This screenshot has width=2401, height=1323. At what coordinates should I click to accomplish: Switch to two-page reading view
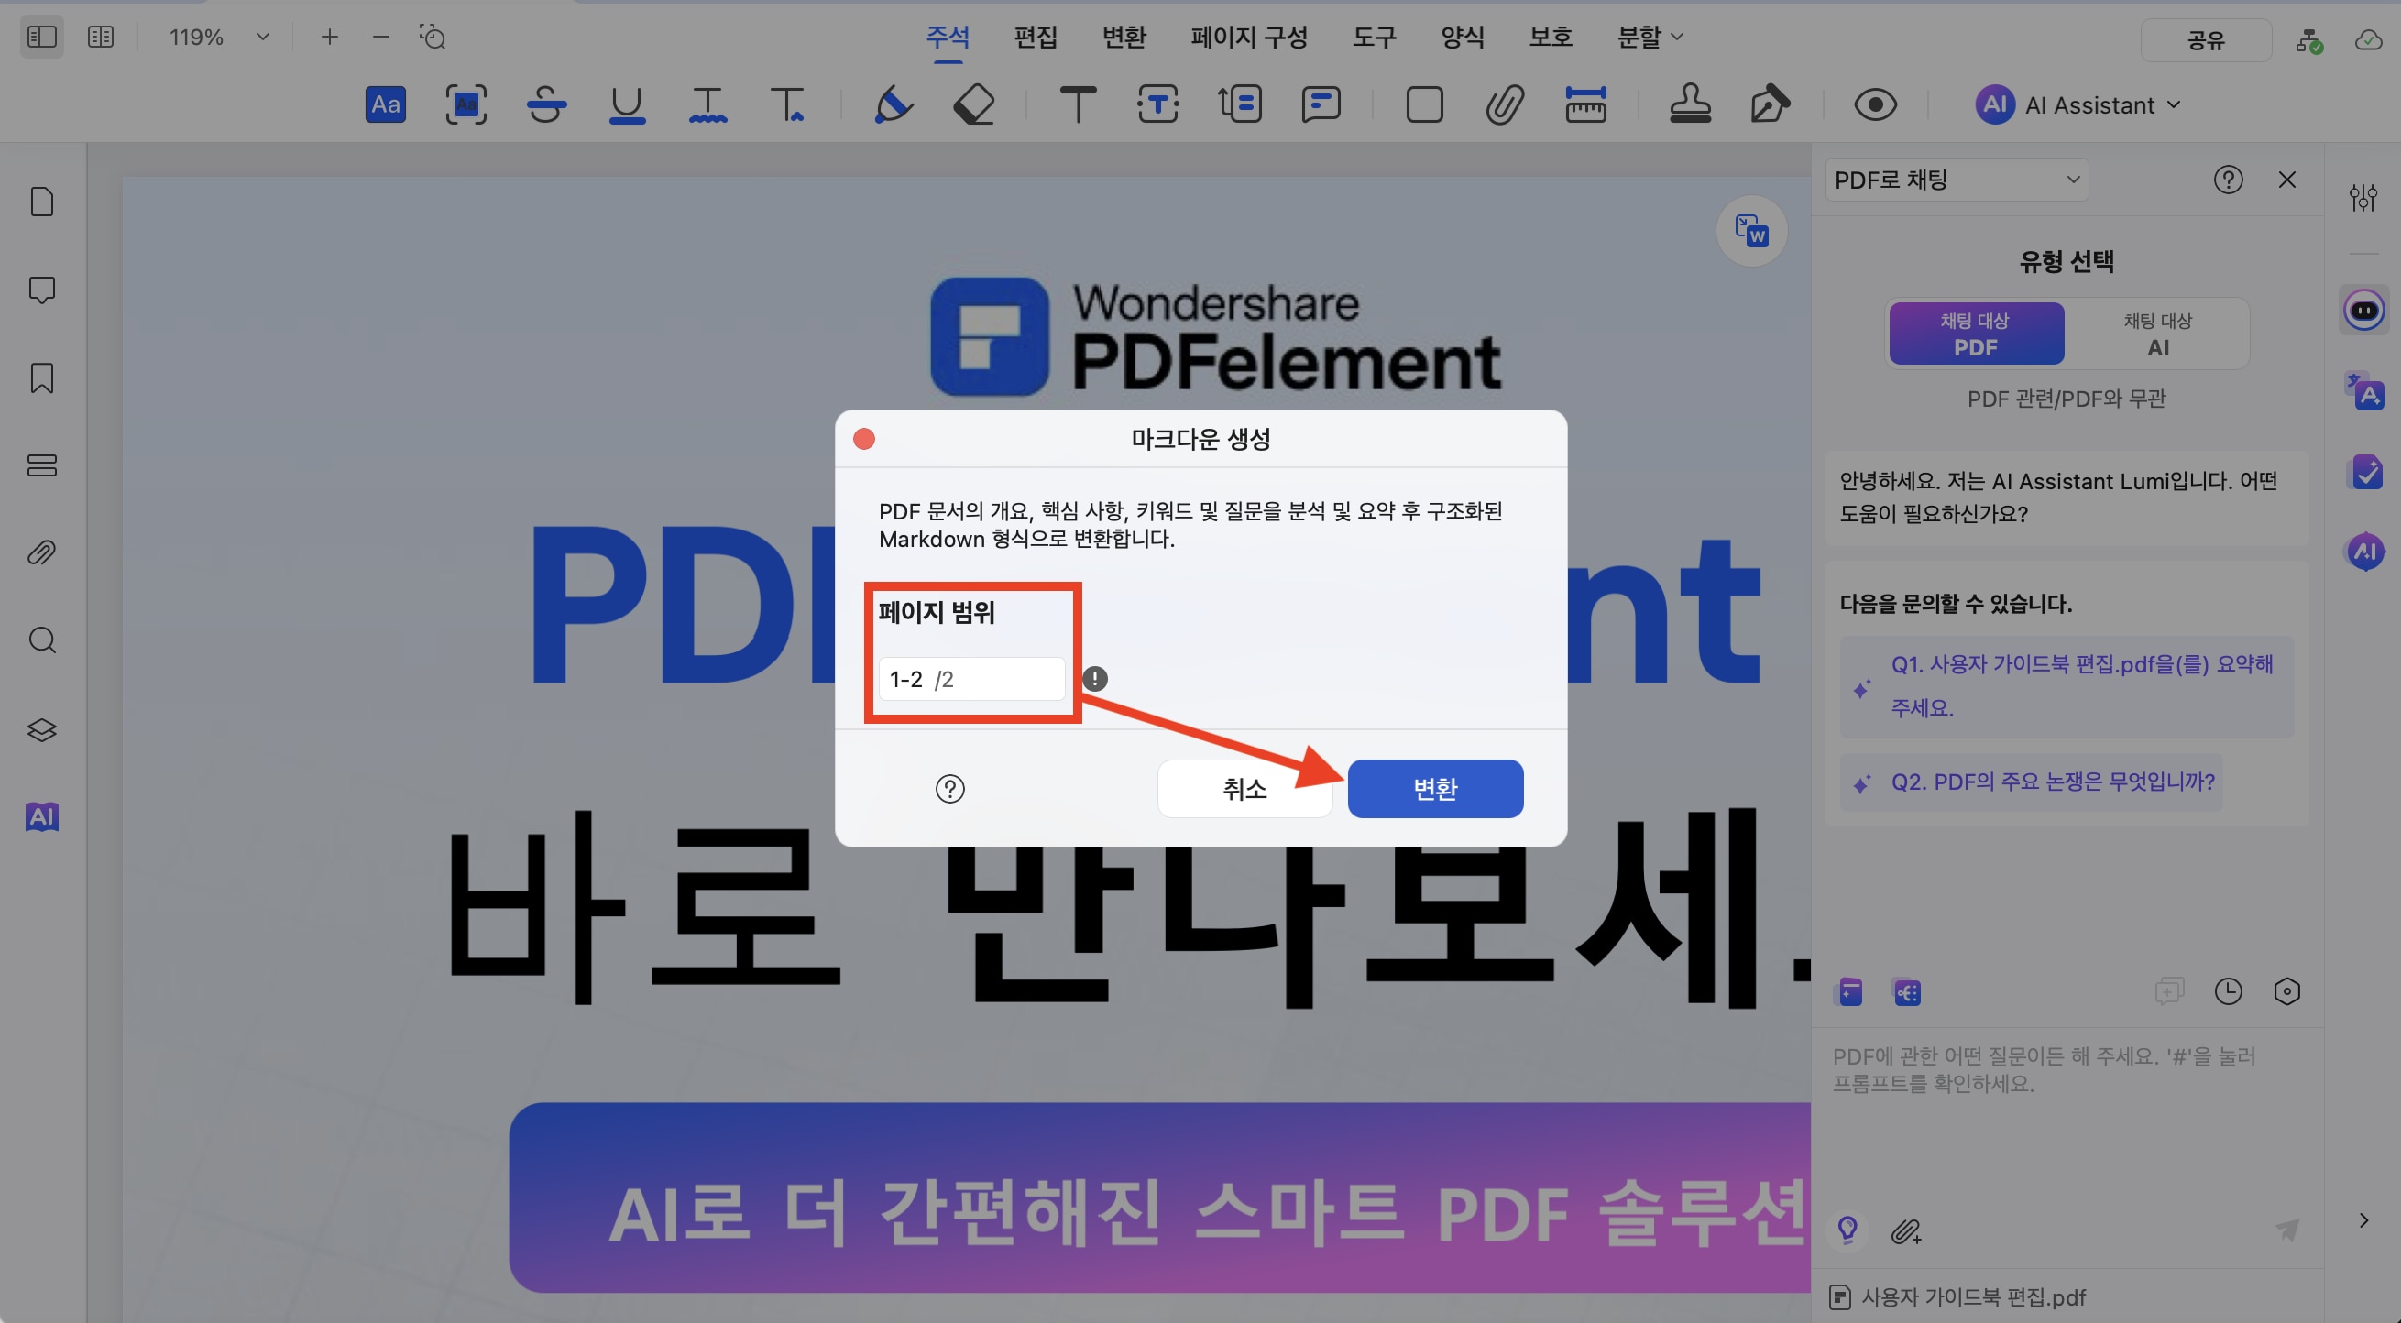tap(101, 38)
